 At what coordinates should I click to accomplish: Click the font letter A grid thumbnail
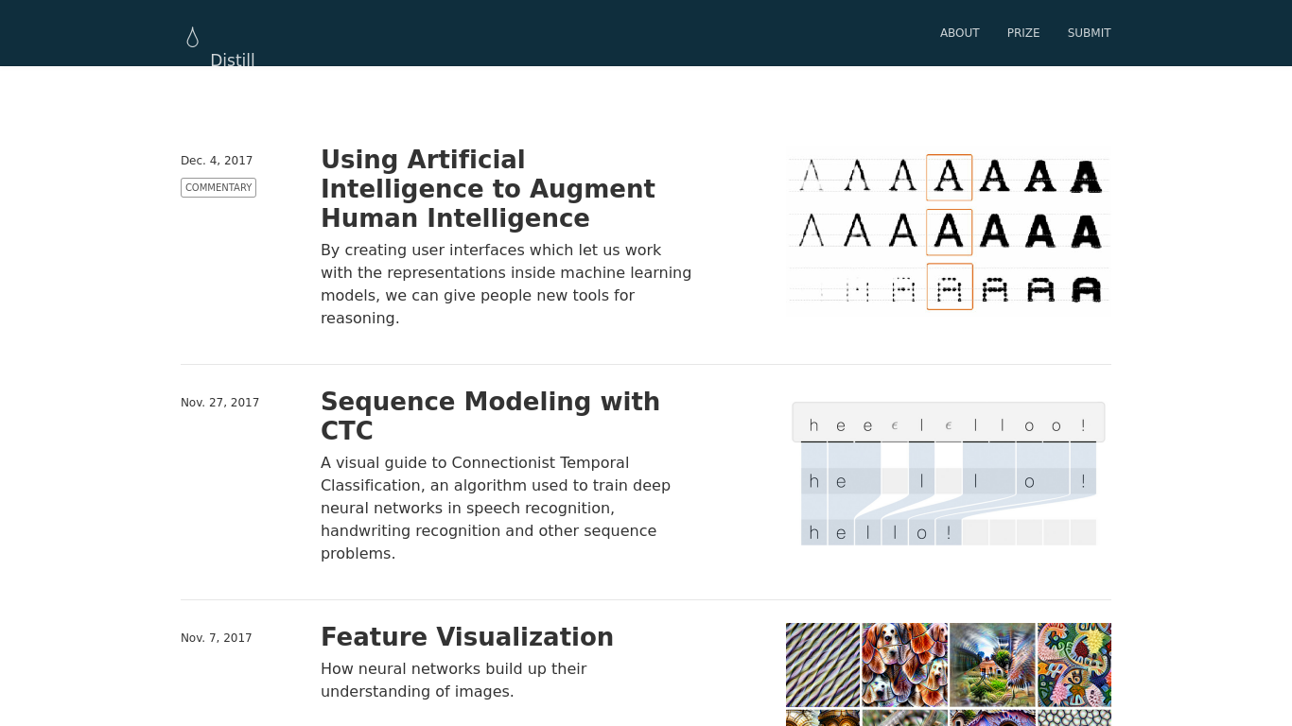click(948, 232)
